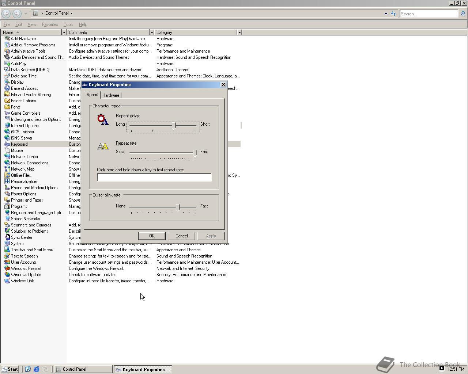
Task: Click Keyboard Properties taskbar button
Action: 143,369
